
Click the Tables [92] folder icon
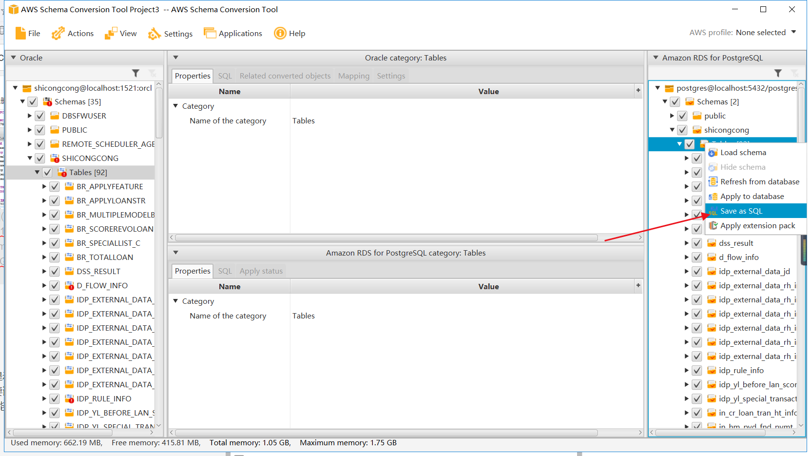(62, 173)
